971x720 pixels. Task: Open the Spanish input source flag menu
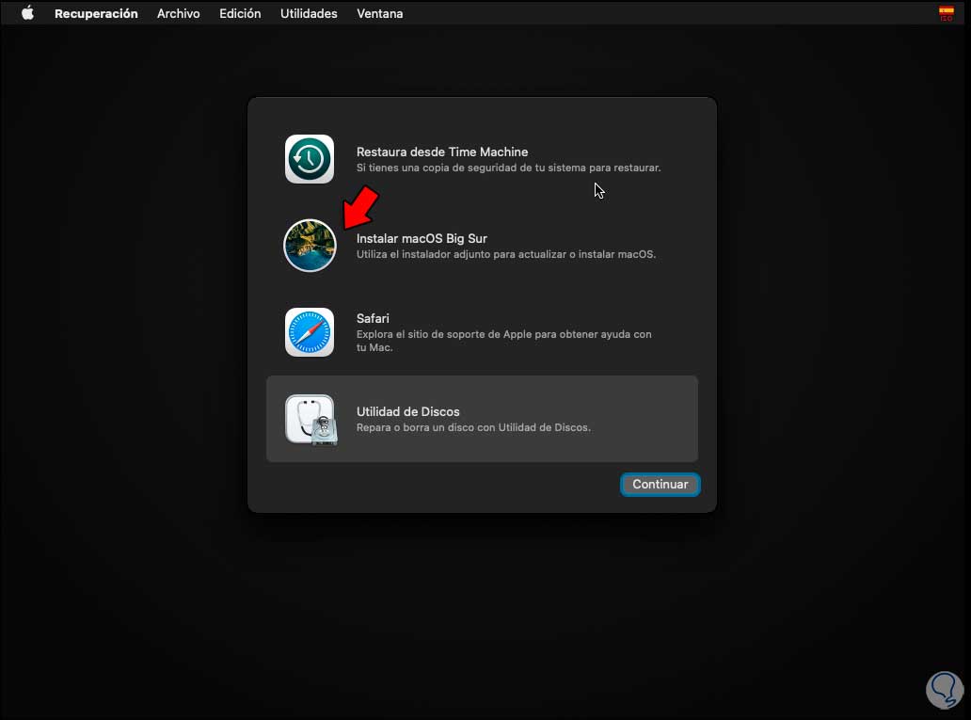coord(947,13)
